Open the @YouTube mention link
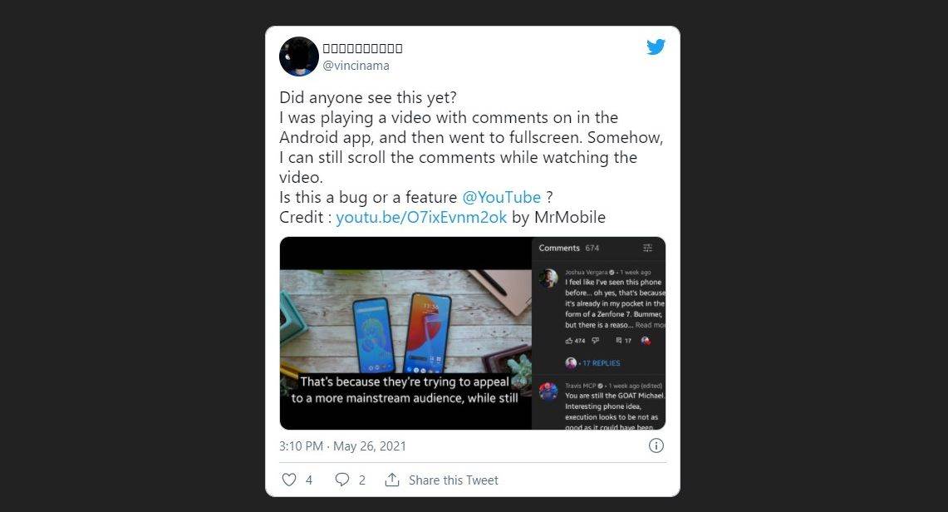The image size is (948, 512). tap(501, 198)
